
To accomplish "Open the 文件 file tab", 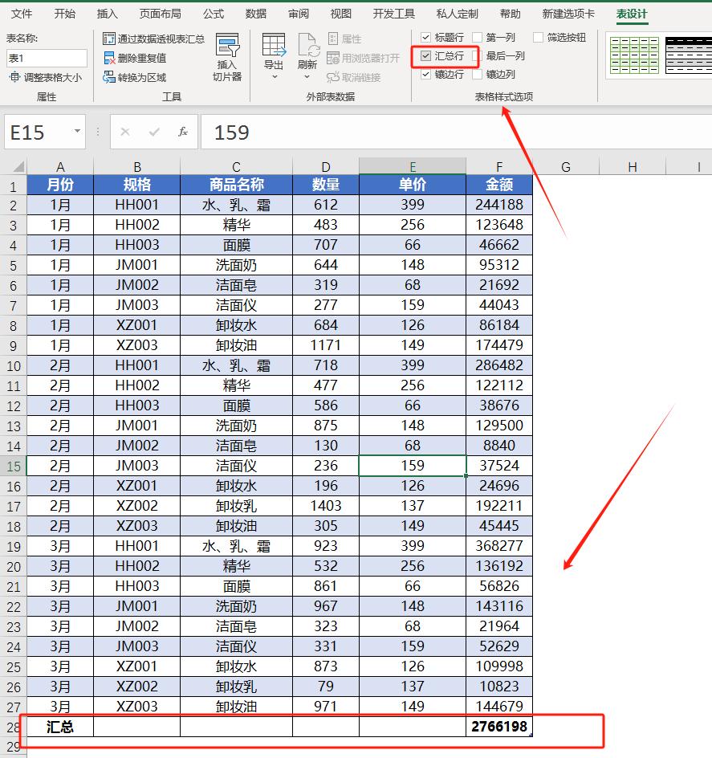I will [22, 14].
